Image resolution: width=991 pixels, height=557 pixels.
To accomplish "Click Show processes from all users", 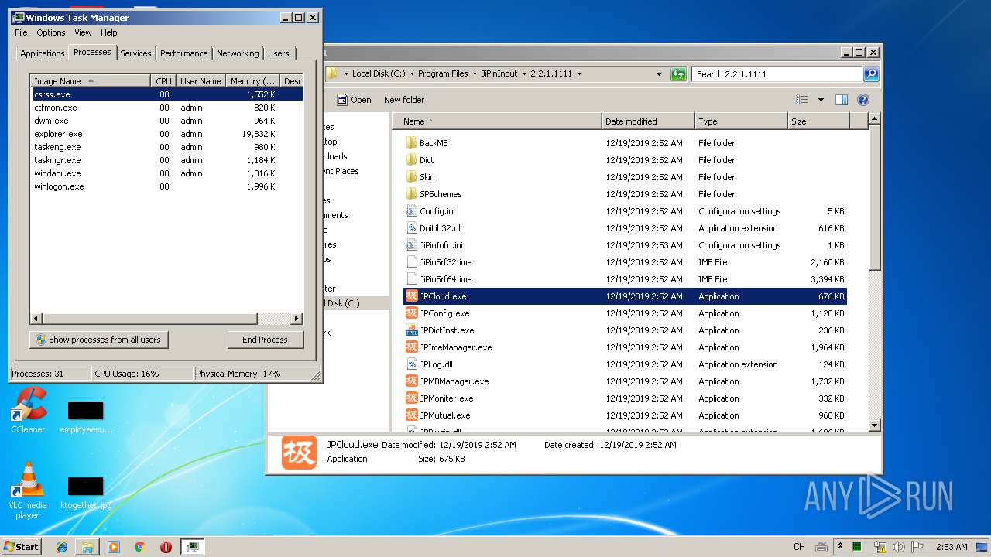I will 98,340.
